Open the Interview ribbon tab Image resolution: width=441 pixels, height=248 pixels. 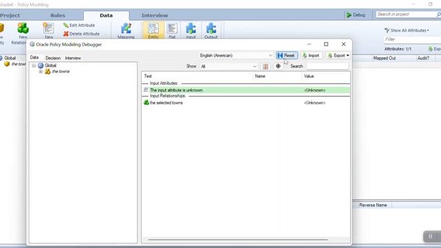tap(154, 15)
